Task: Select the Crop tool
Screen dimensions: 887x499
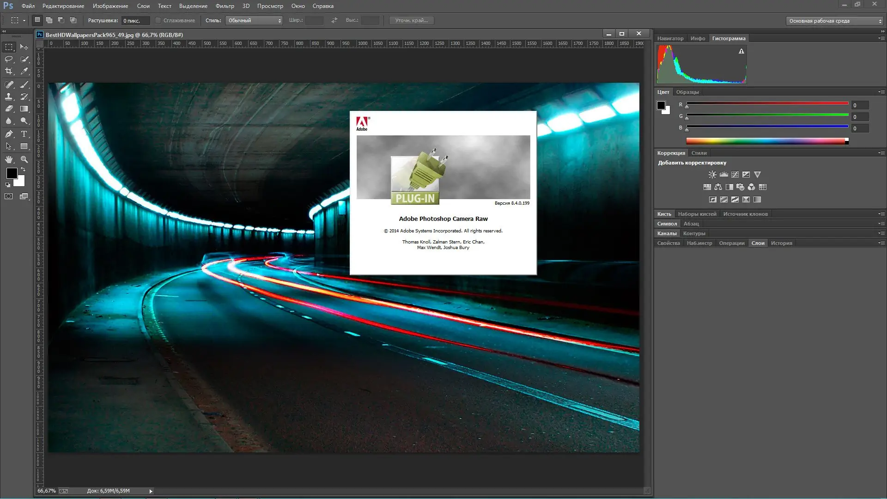Action: tap(9, 70)
